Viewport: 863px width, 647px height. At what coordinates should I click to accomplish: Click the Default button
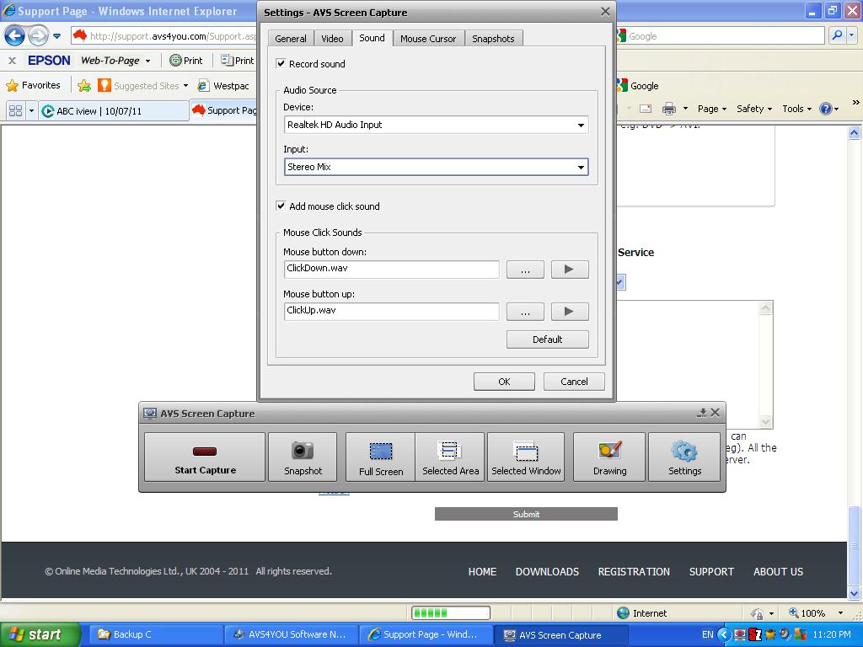click(548, 340)
